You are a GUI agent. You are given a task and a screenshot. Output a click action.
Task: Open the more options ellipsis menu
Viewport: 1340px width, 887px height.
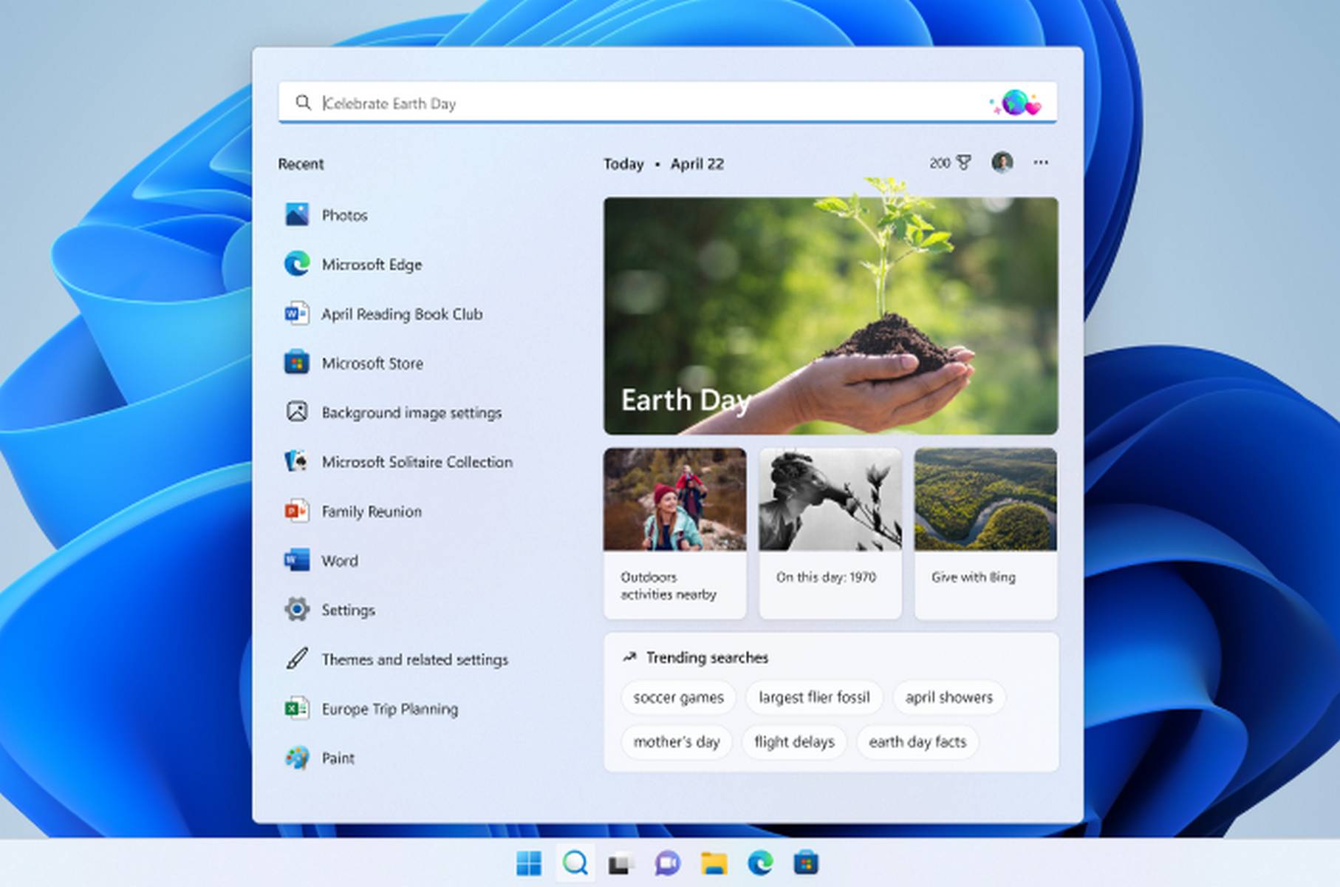coord(1042,163)
